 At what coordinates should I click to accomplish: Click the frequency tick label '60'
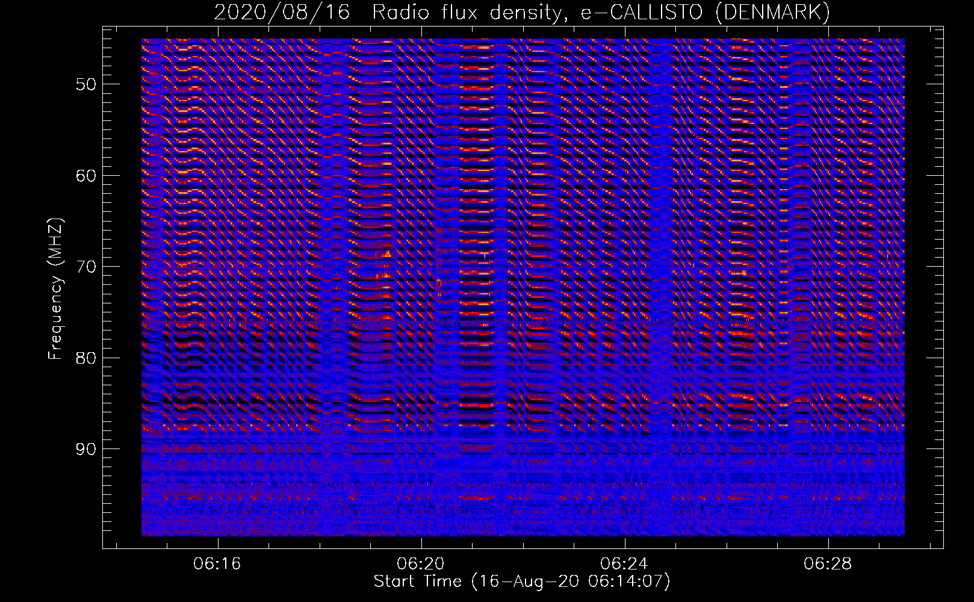coord(86,176)
